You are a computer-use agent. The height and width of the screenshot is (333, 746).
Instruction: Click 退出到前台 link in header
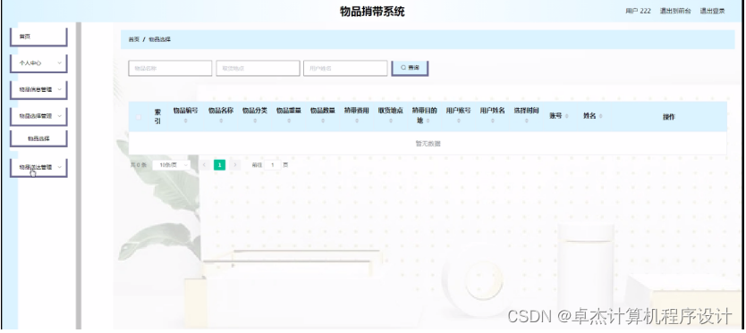(675, 11)
